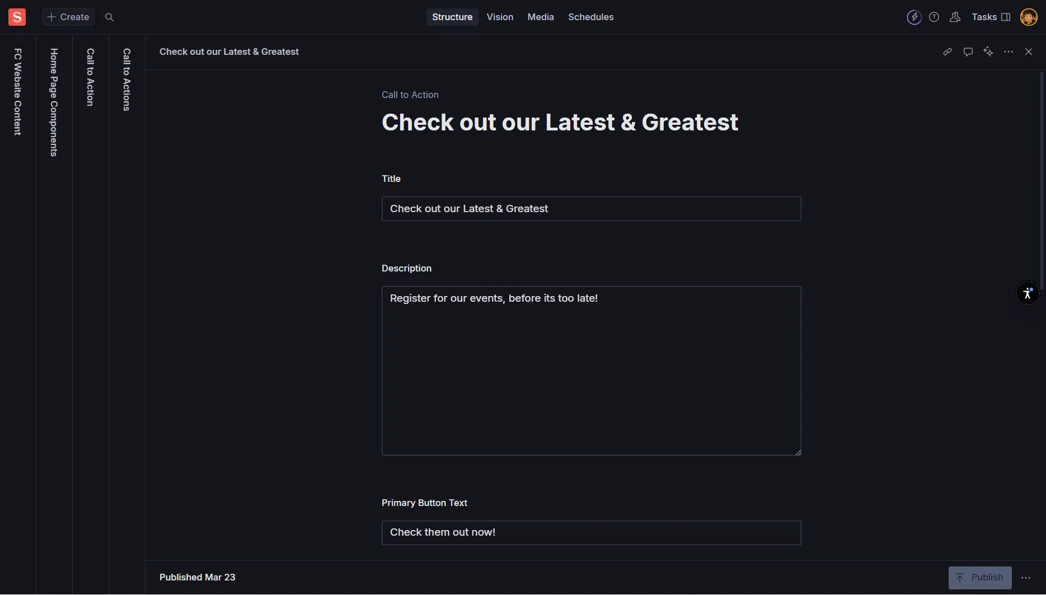Screen dimensions: 1046x595
Task: Click into the Description text area
Action: 591,371
